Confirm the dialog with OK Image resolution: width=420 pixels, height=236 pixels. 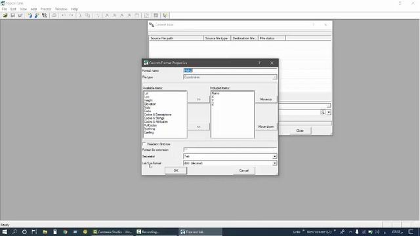(176, 170)
